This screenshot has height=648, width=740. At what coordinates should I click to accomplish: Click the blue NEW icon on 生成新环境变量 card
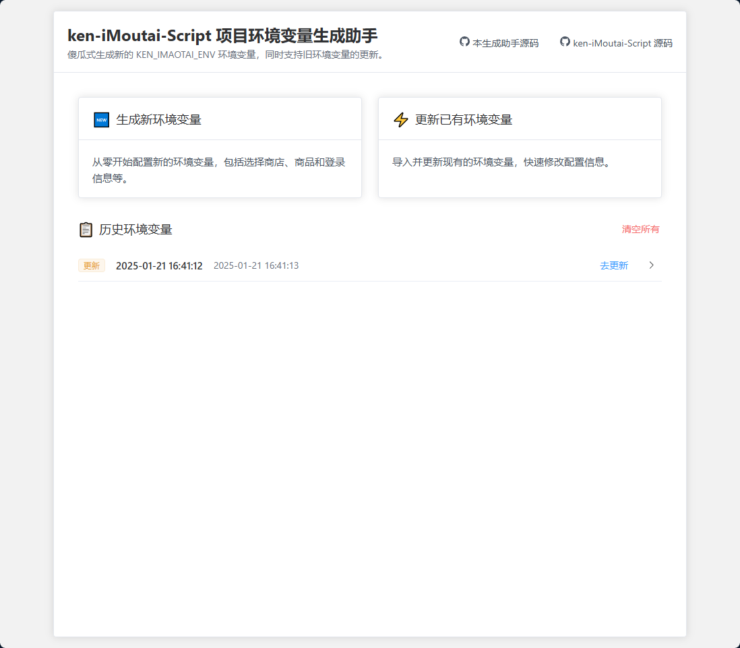pyautogui.click(x=102, y=120)
